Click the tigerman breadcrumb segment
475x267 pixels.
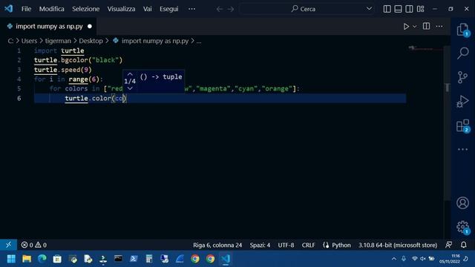pyautogui.click(x=58, y=41)
